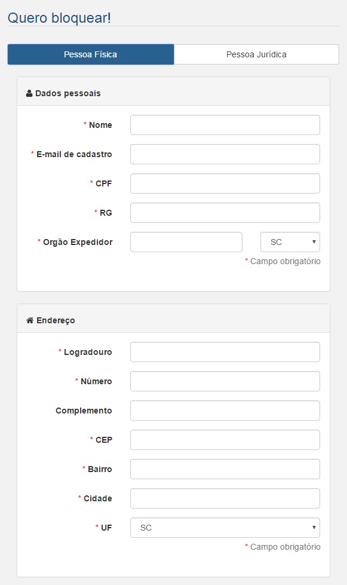Focus the Orgão Expedidor text input
The image size is (347, 585).
pyautogui.click(x=186, y=242)
